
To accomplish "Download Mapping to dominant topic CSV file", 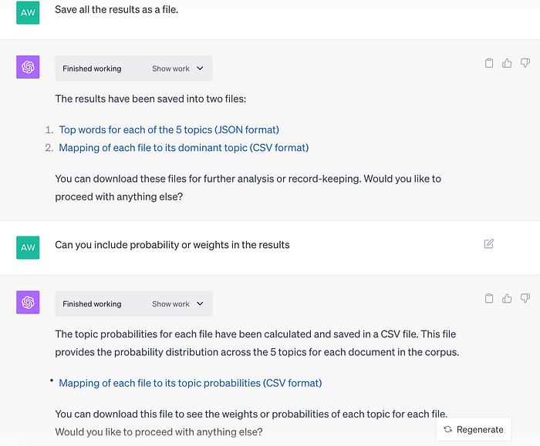I will [184, 148].
